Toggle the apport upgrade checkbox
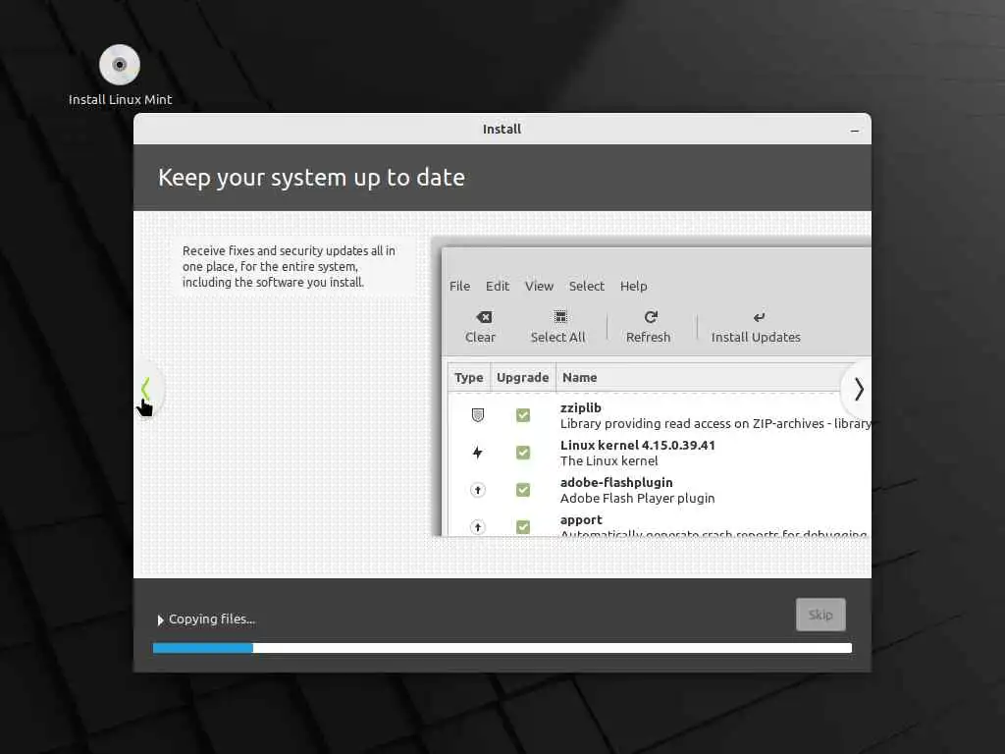The height and width of the screenshot is (754, 1005). [x=523, y=527]
